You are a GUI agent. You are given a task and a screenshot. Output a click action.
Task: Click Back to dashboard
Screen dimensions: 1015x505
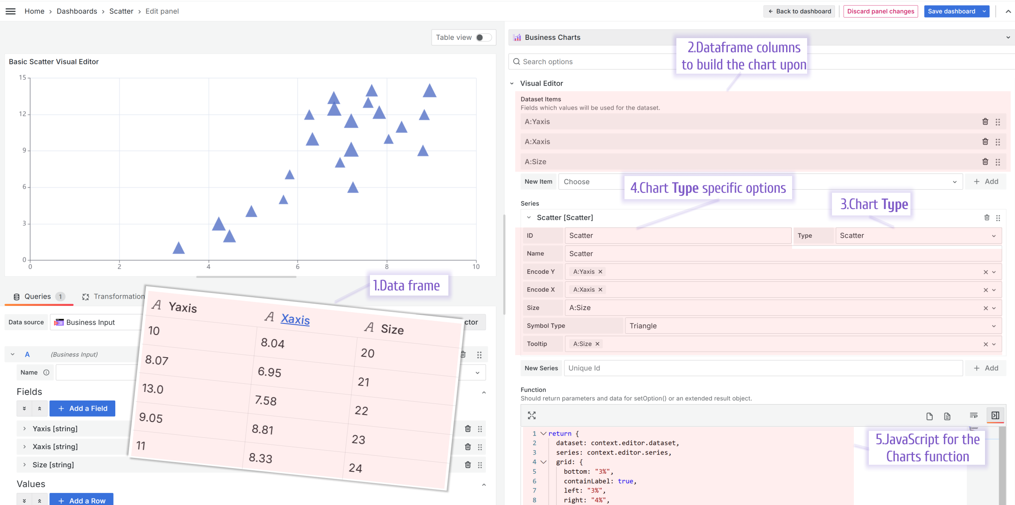799,11
